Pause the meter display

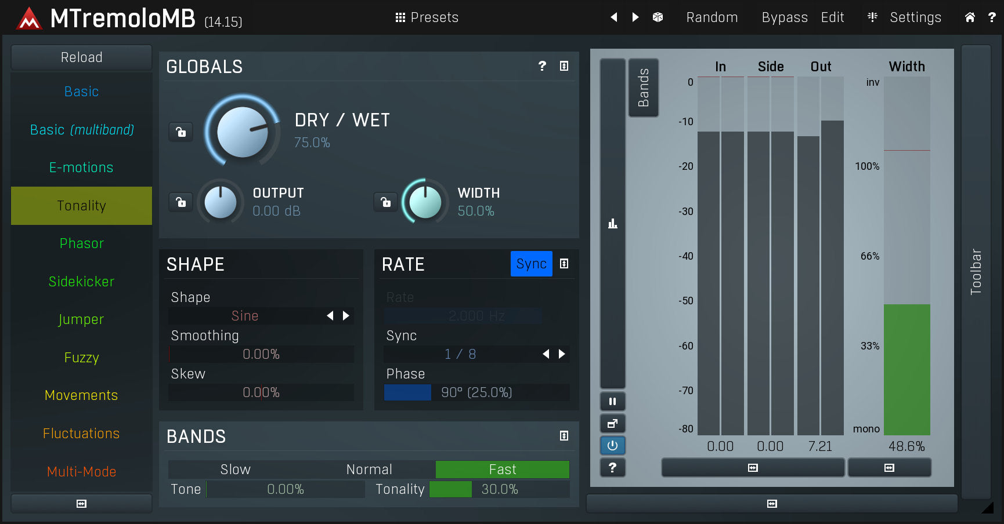[612, 401]
